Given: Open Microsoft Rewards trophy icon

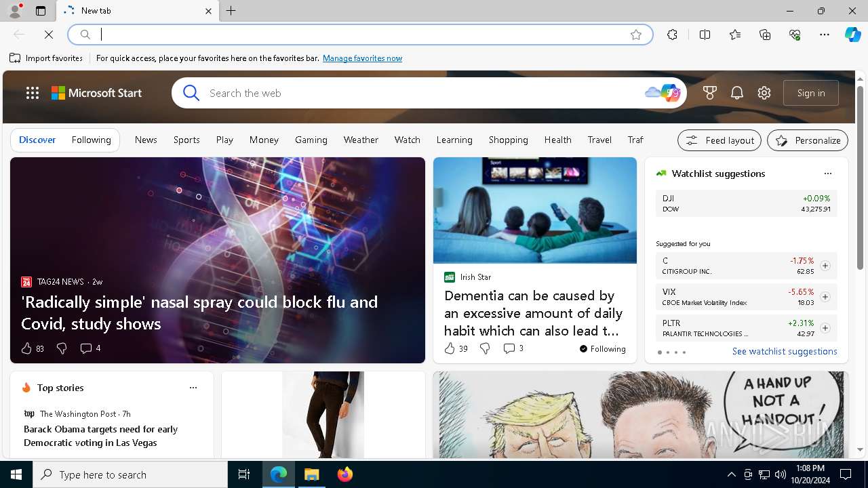Looking at the screenshot, I should (x=710, y=93).
